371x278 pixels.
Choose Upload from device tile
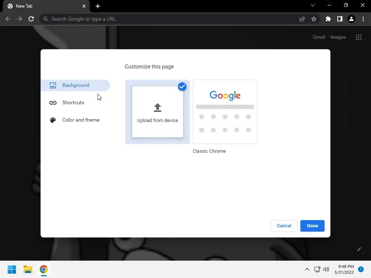click(158, 112)
